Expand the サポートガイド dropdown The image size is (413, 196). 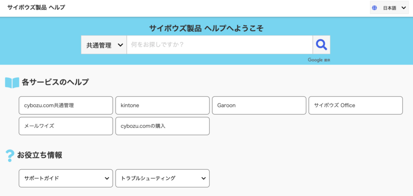click(66, 178)
